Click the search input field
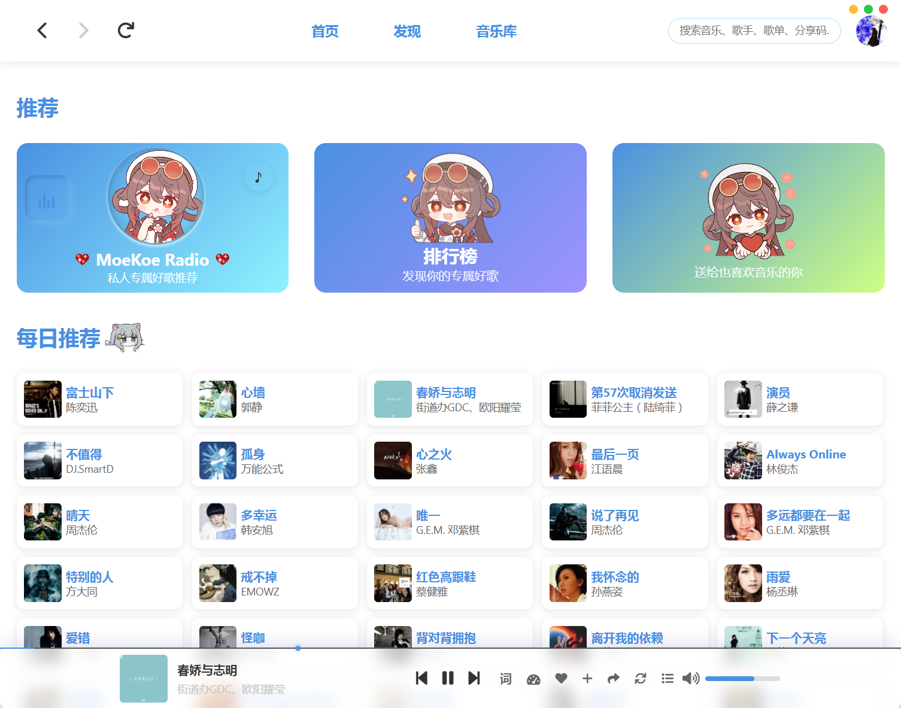 coord(754,31)
